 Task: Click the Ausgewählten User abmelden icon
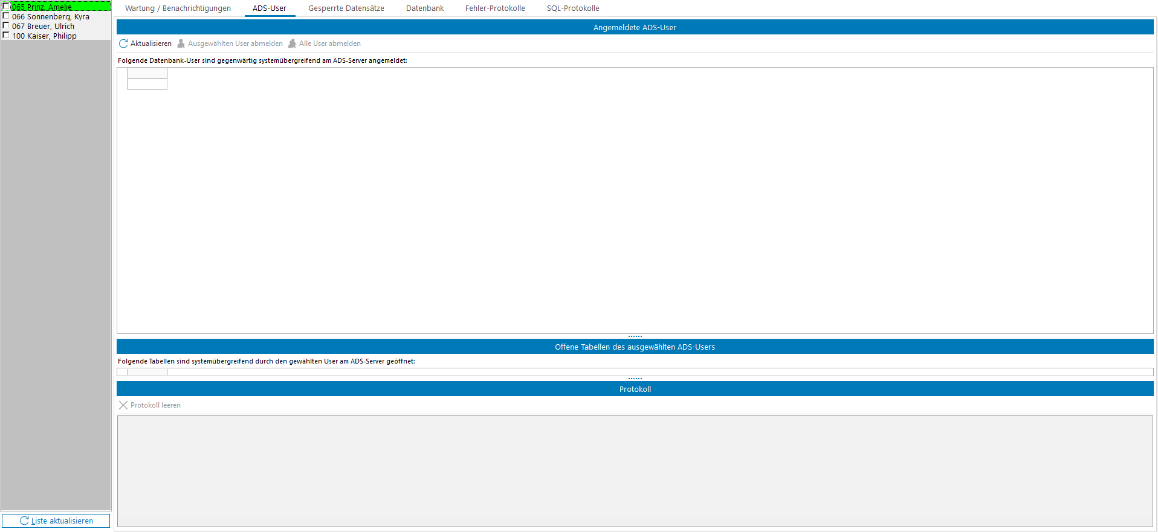[x=181, y=43]
